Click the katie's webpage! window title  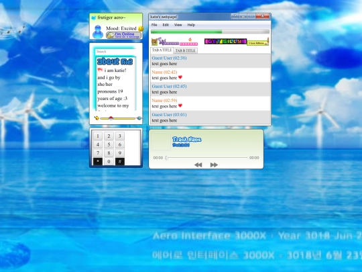[164, 17]
